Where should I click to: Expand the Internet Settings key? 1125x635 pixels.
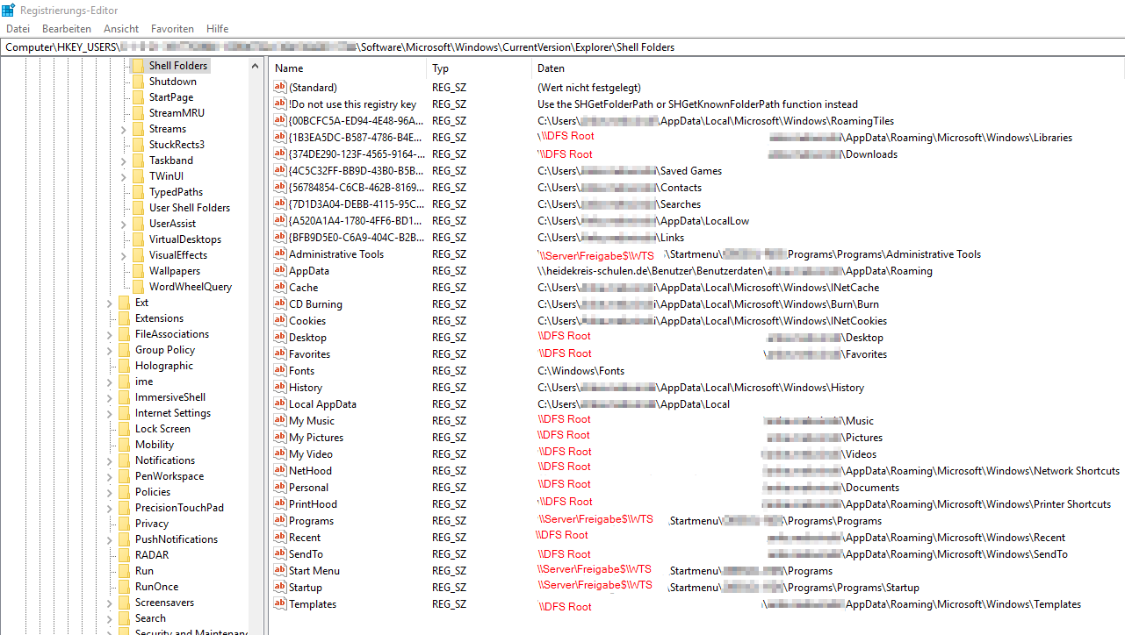[x=109, y=413]
